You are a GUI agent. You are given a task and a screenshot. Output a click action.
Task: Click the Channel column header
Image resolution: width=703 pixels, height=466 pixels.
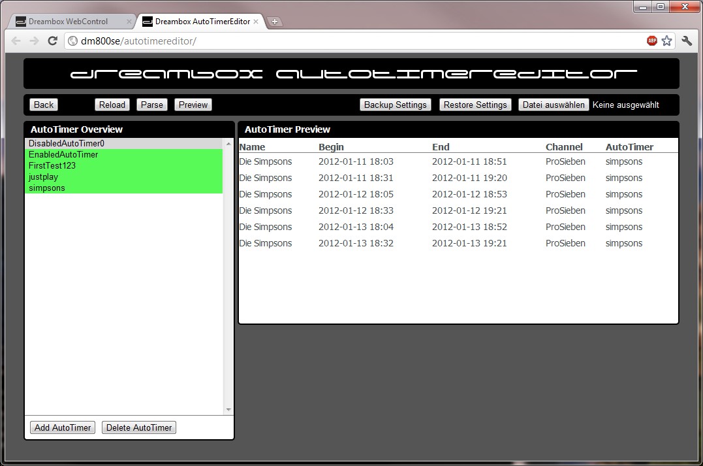(x=564, y=147)
